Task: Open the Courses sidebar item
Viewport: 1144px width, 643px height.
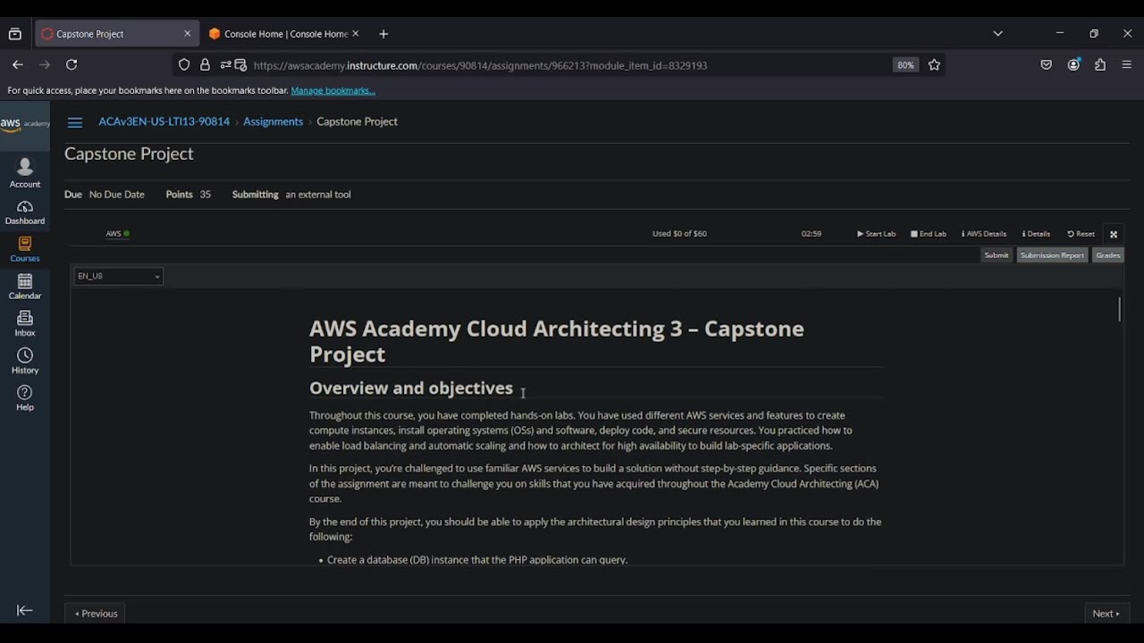Action: [x=25, y=249]
